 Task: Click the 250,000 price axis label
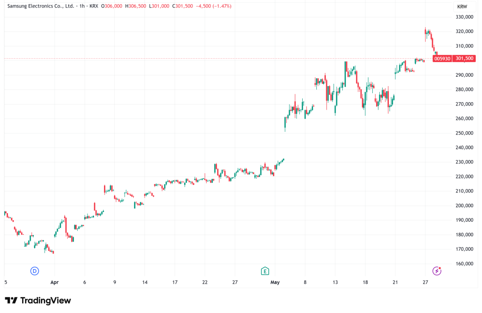click(464, 133)
